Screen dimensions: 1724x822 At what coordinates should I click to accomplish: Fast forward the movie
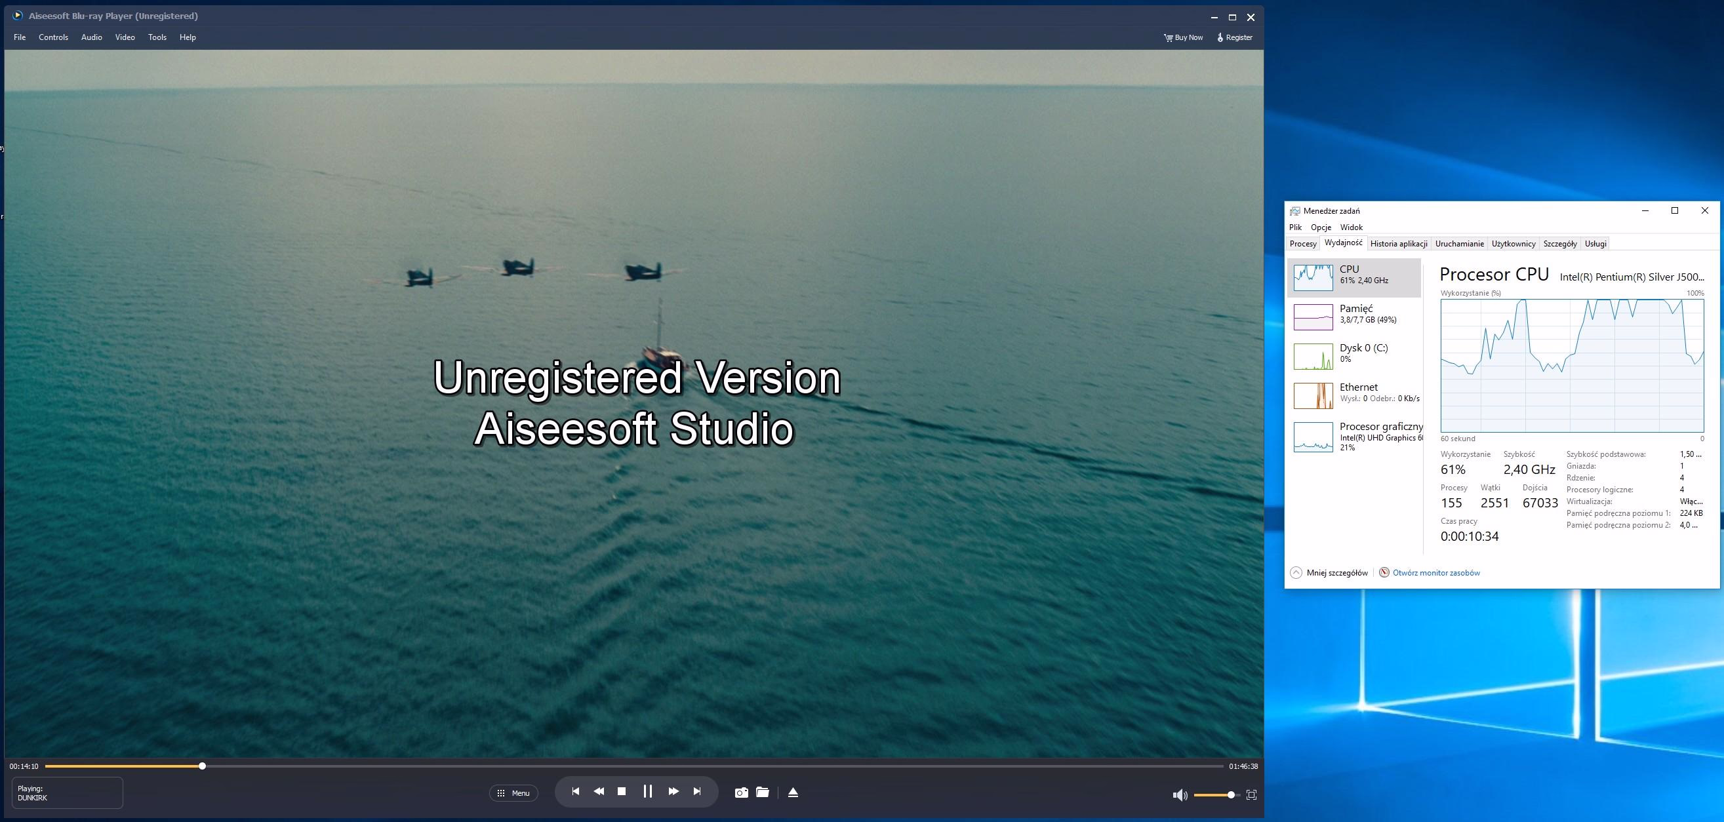[673, 791]
